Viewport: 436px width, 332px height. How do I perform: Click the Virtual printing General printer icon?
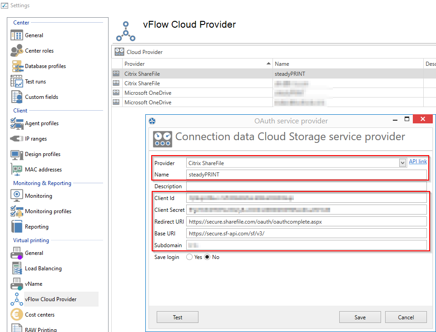(x=17, y=253)
